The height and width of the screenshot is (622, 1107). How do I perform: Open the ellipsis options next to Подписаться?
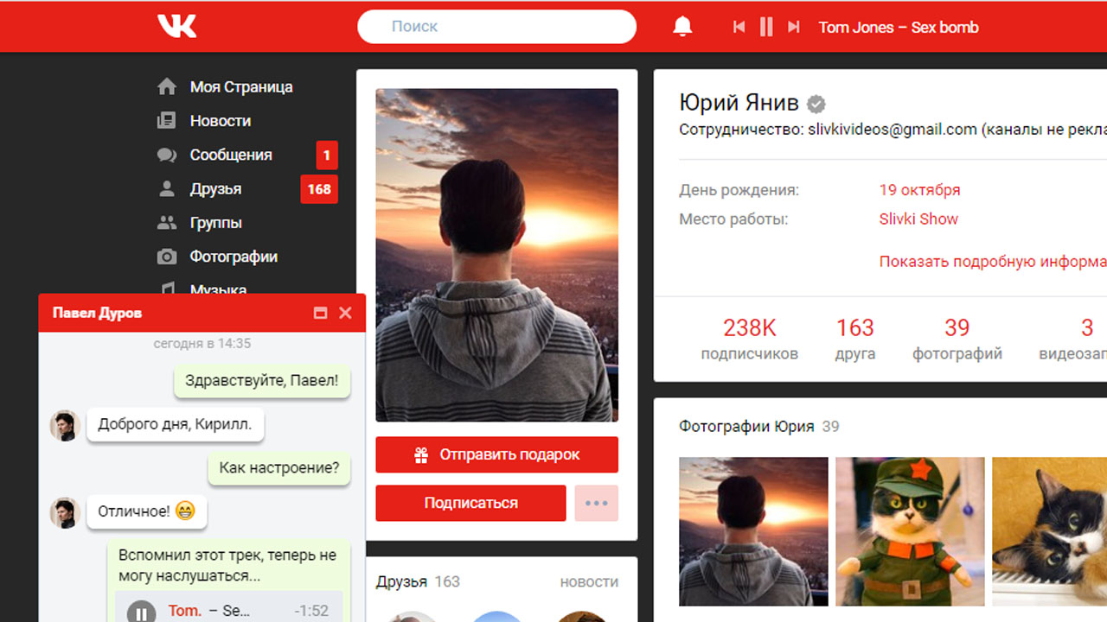(596, 503)
